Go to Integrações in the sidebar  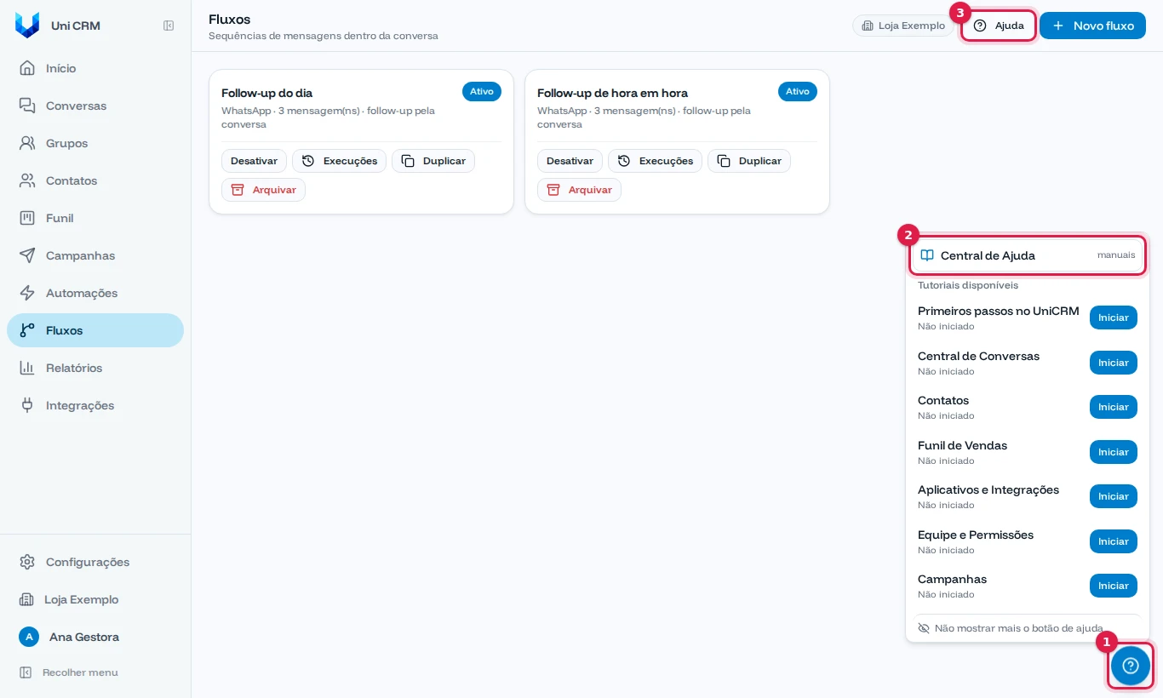click(95, 405)
